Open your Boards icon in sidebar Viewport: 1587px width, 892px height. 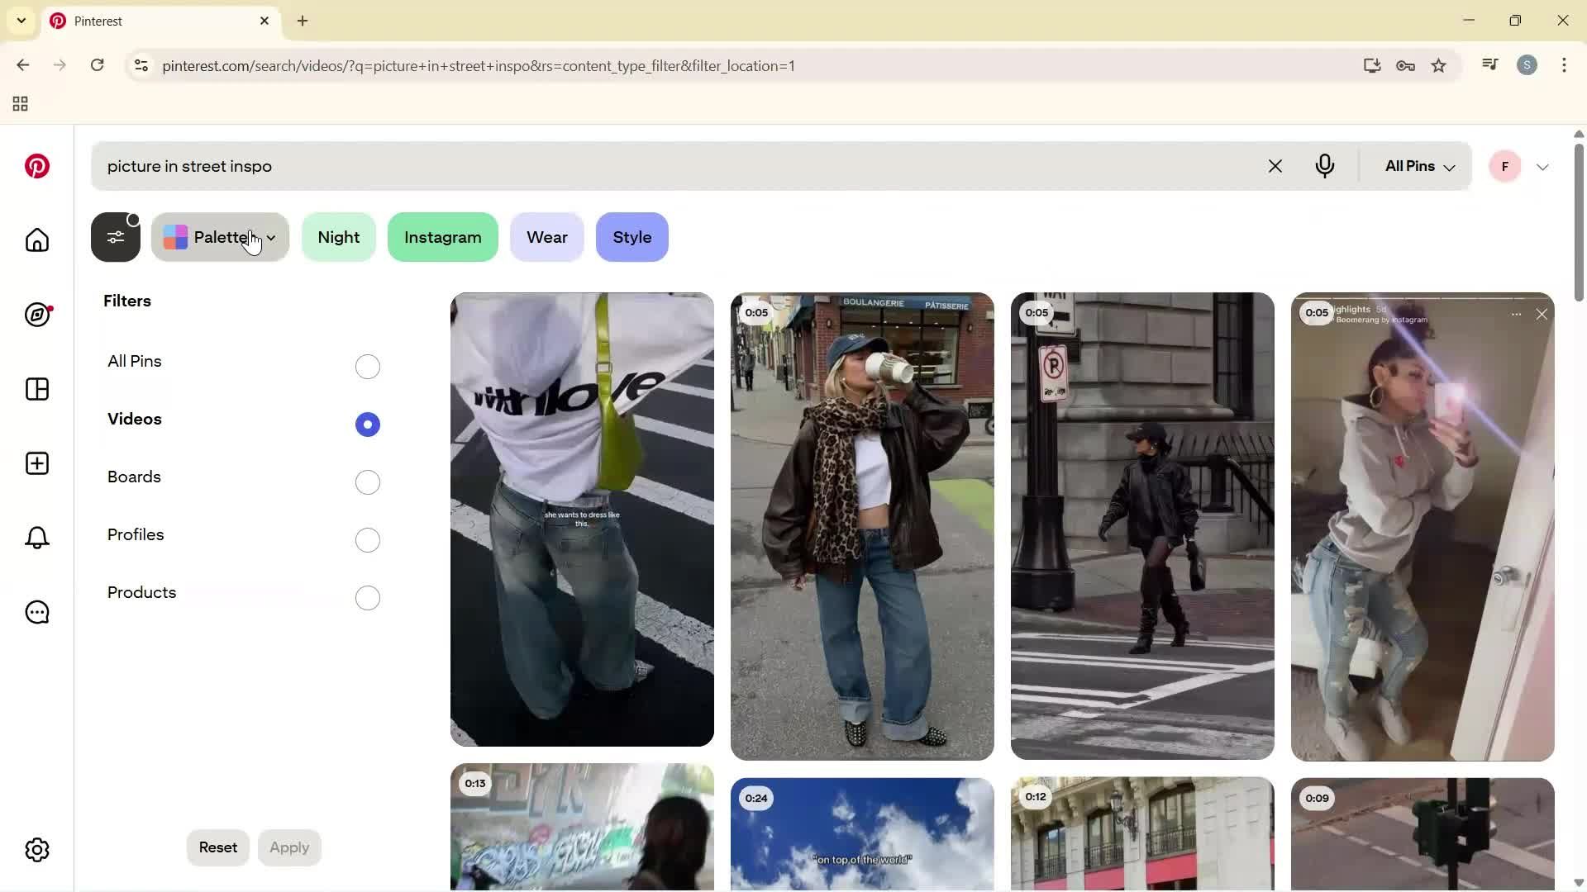[x=36, y=389]
